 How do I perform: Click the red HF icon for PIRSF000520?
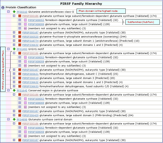point(20,36)
